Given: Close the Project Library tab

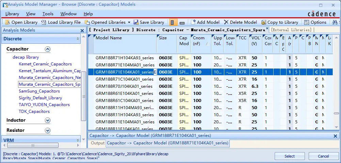Looking at the screenshot, I should click(267, 28).
